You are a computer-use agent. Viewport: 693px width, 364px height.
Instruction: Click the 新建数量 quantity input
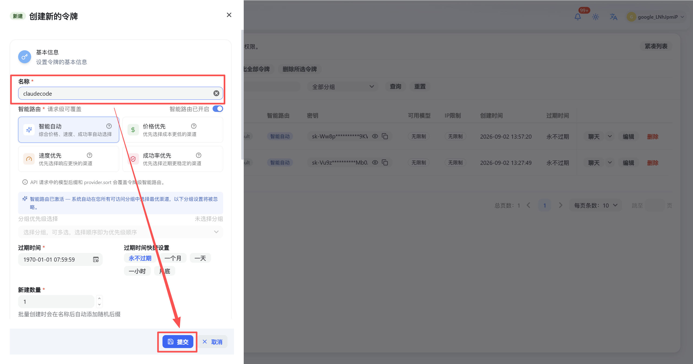pos(56,302)
